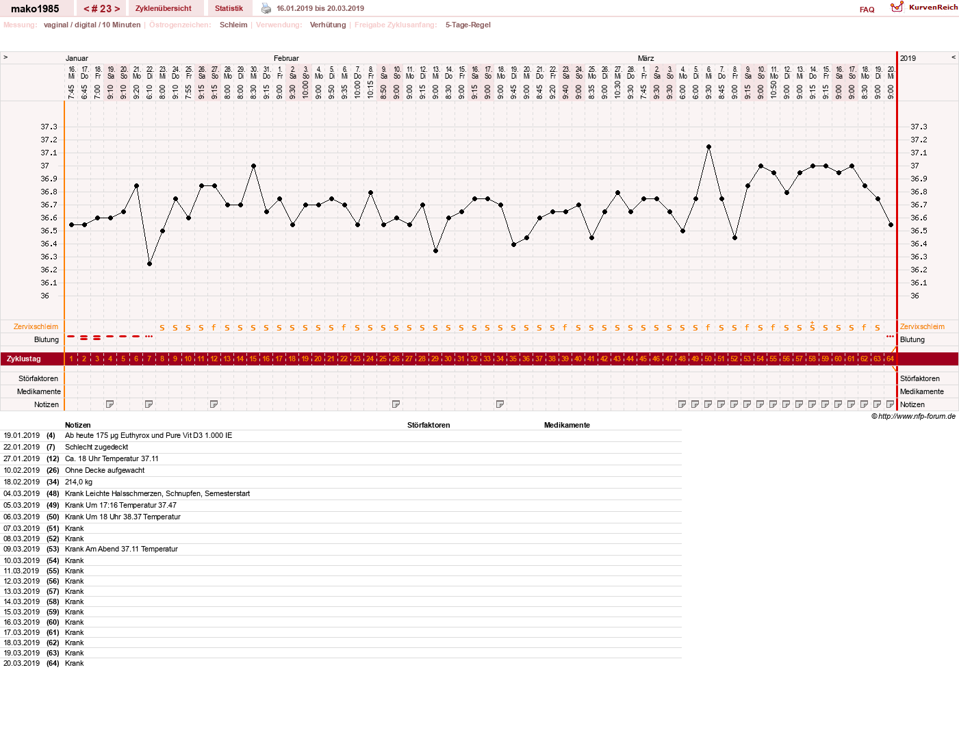Open note icon for cycle day 50

pos(708,404)
